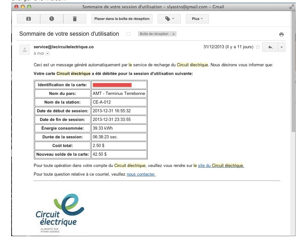Click the Circuit électrique logo image
303x240 pixels.
point(60,213)
